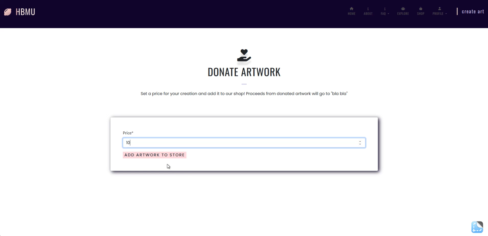This screenshot has width=488, height=236.
Task: Click the person Profile icon
Action: coord(439,9)
